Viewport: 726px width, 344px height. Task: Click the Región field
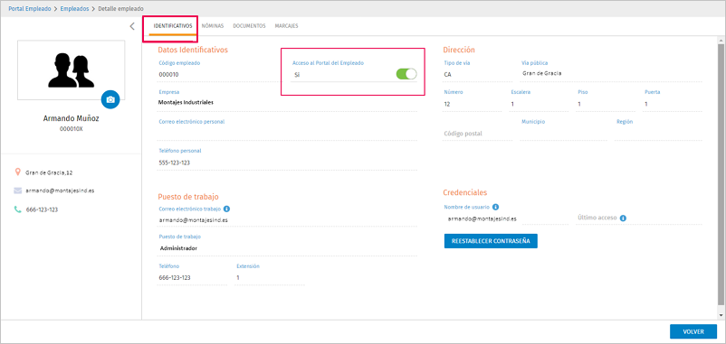tap(658, 134)
